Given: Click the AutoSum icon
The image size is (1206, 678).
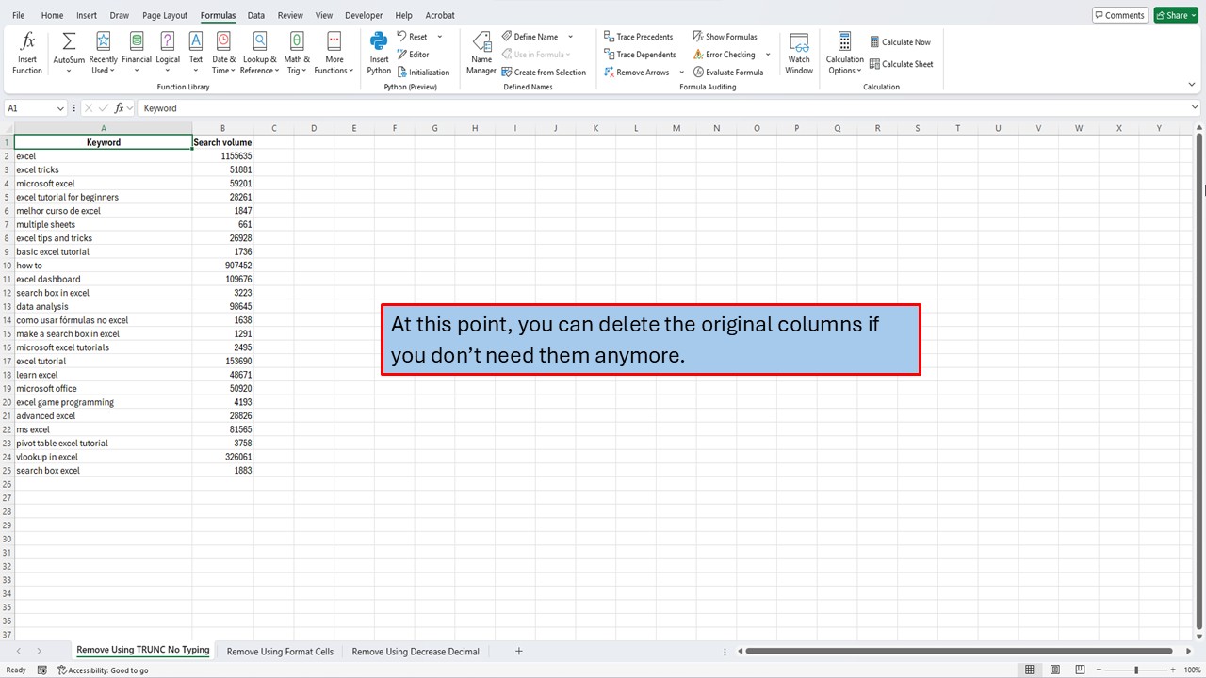Looking at the screenshot, I should pyautogui.click(x=68, y=52).
